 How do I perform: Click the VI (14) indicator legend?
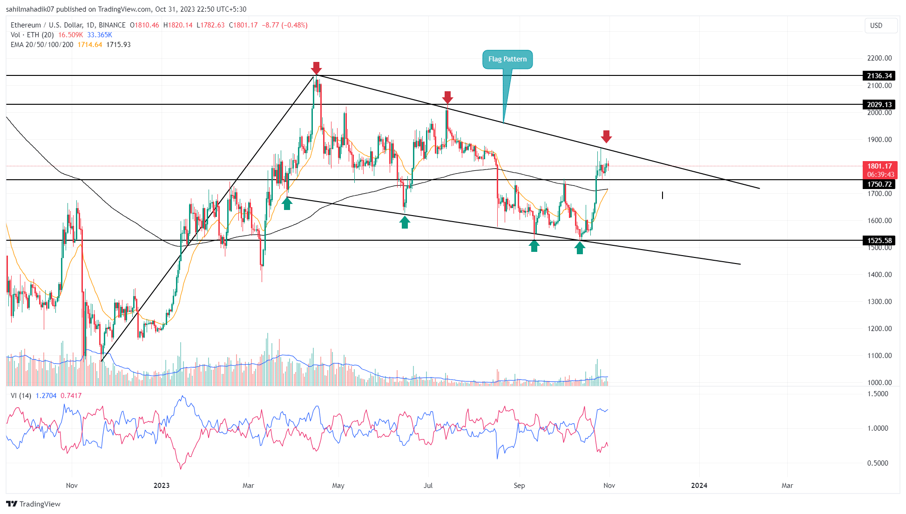click(x=21, y=396)
